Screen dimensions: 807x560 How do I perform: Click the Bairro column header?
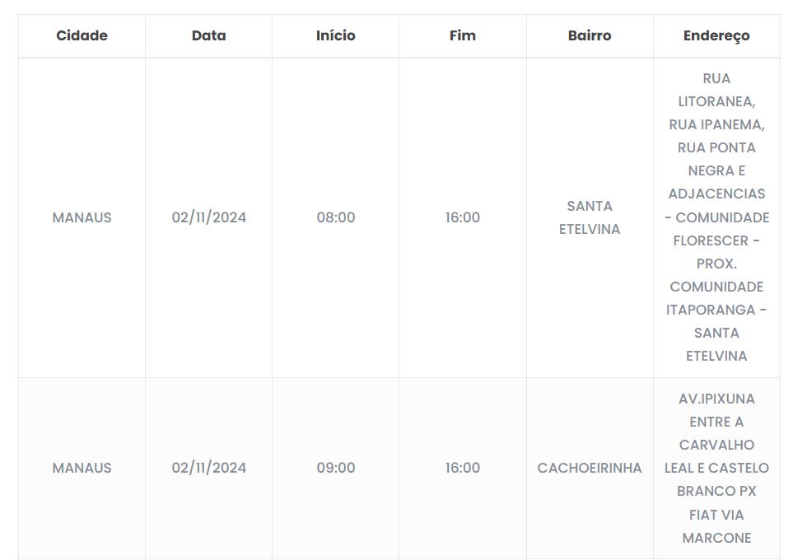tap(590, 35)
